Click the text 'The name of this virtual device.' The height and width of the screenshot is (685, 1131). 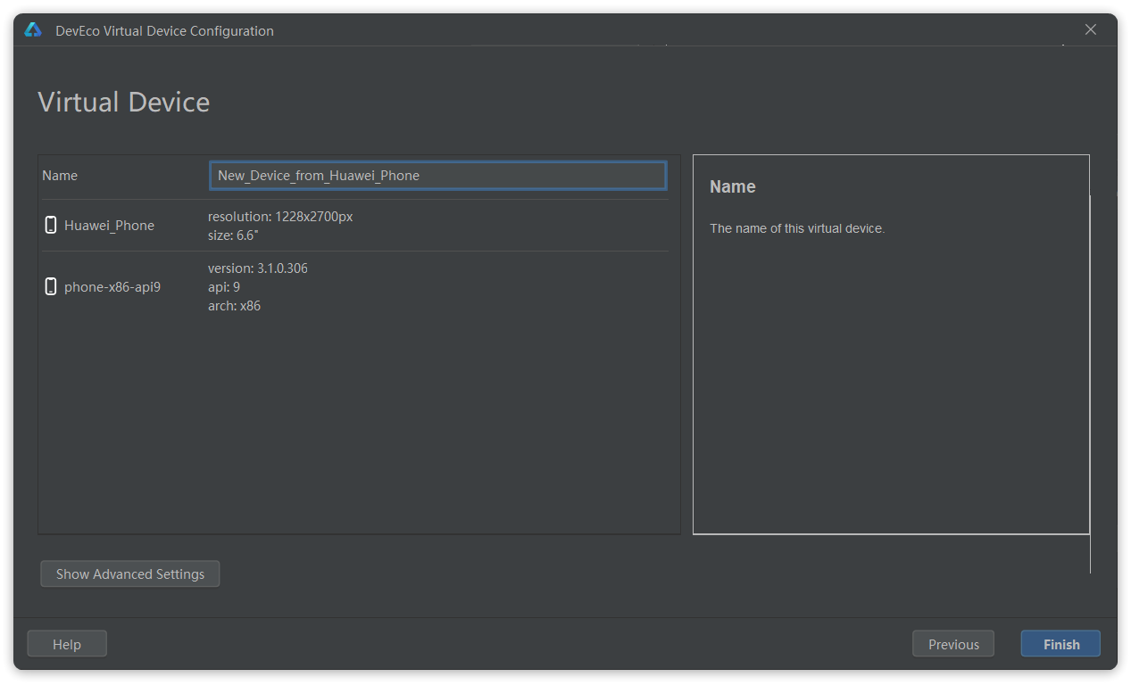pos(796,228)
